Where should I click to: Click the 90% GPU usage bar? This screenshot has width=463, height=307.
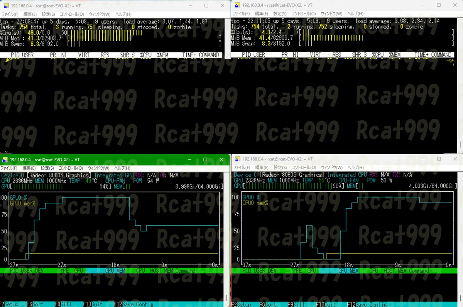coord(290,186)
